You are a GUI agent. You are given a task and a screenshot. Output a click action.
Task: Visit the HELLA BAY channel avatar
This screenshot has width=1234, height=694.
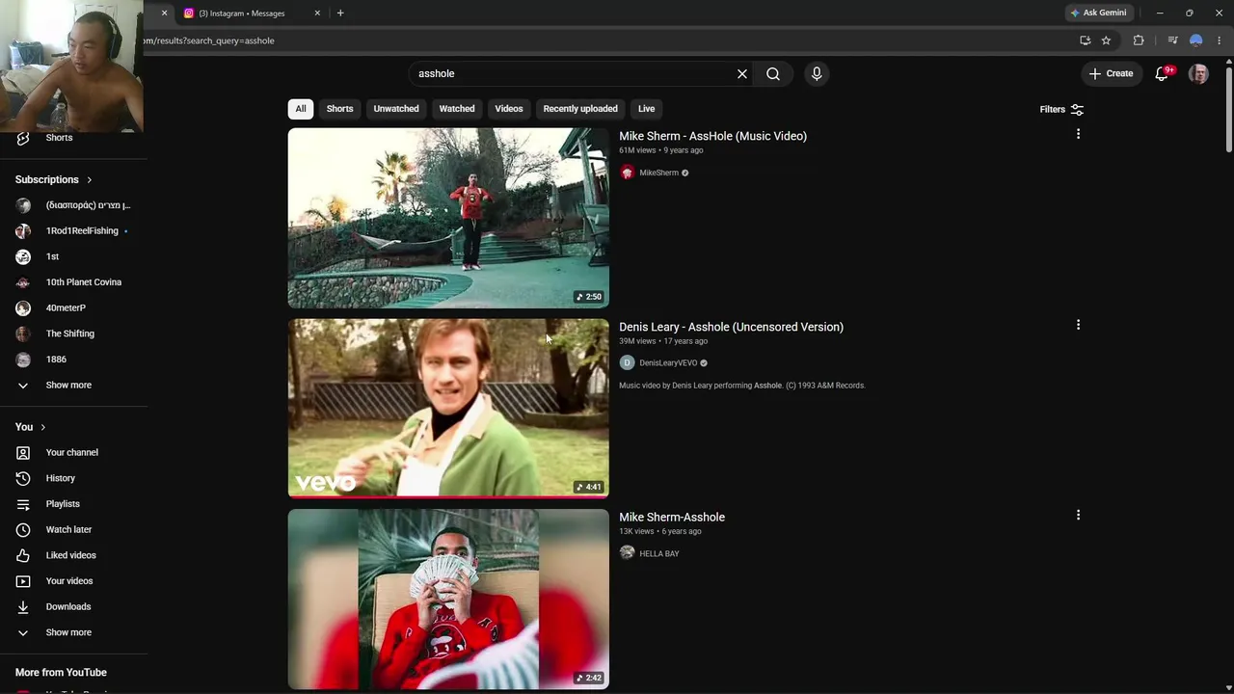coord(627,553)
